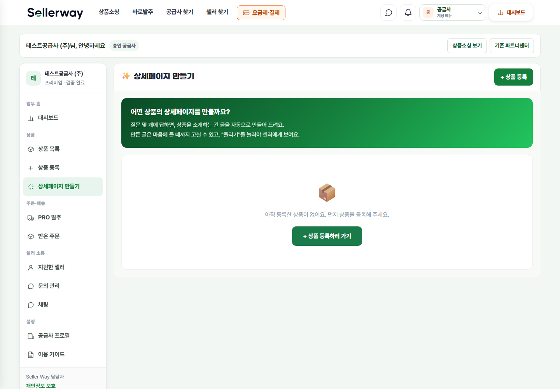Open 상품소싱 in top navigation
The width and height of the screenshot is (560, 389).
(109, 12)
